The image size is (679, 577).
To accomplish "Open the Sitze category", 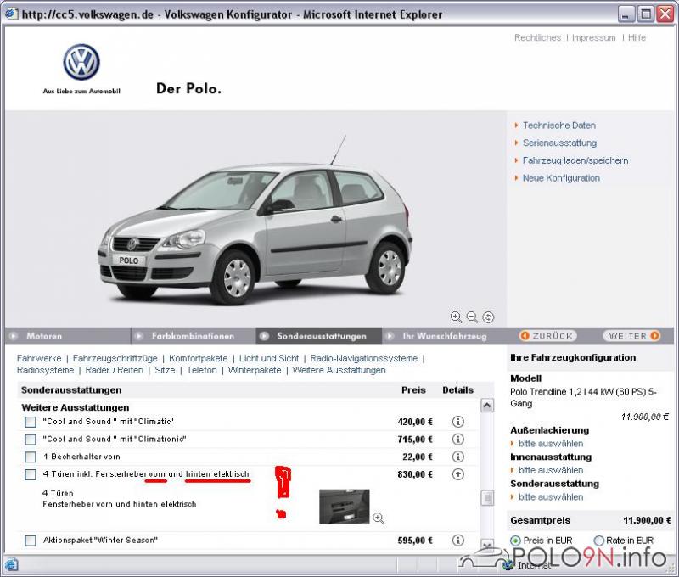I will pos(165,370).
